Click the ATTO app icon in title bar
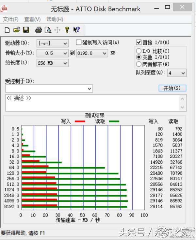 [4, 9]
